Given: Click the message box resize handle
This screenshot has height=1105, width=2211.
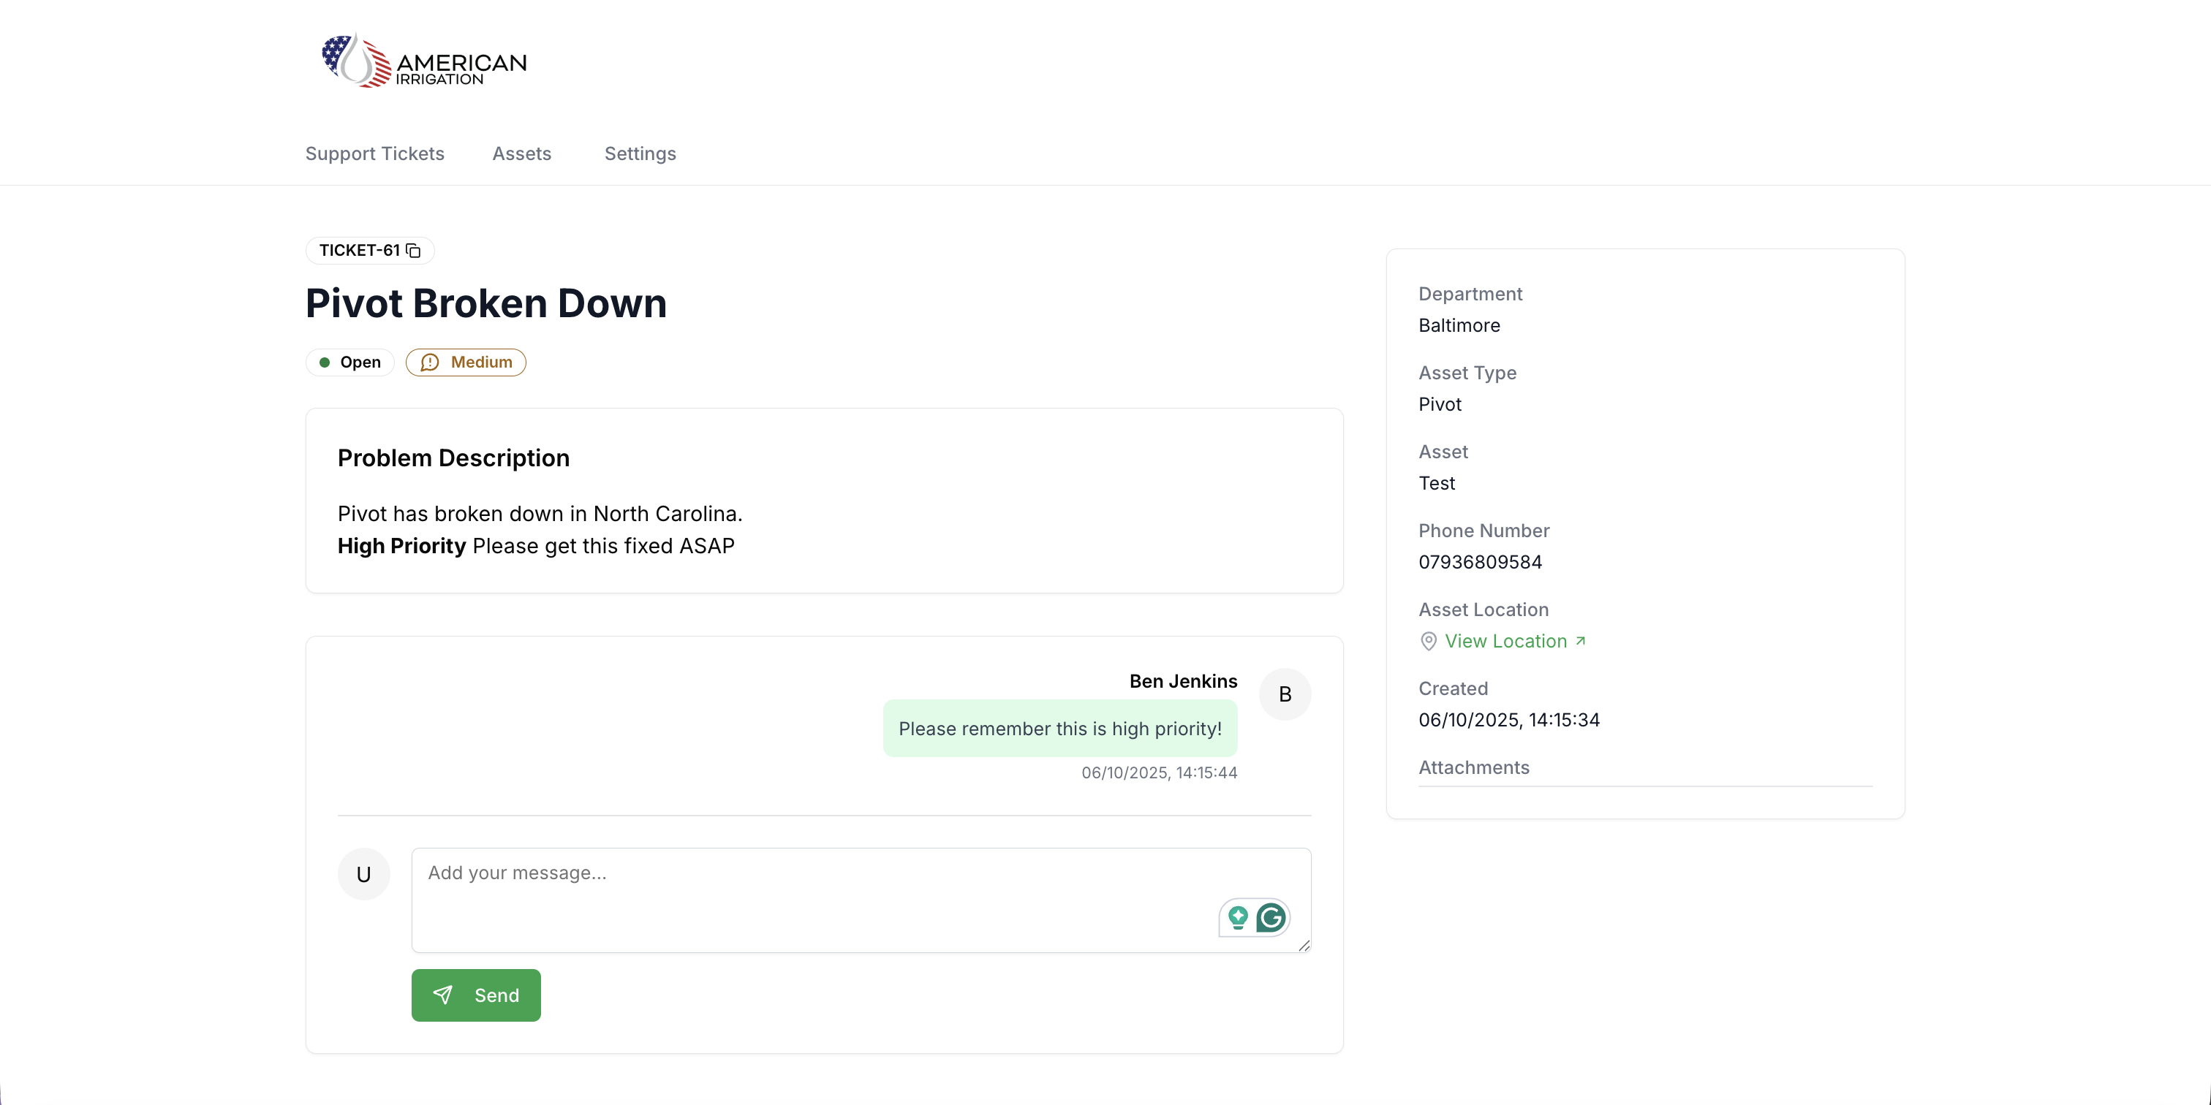Looking at the screenshot, I should (1304, 946).
